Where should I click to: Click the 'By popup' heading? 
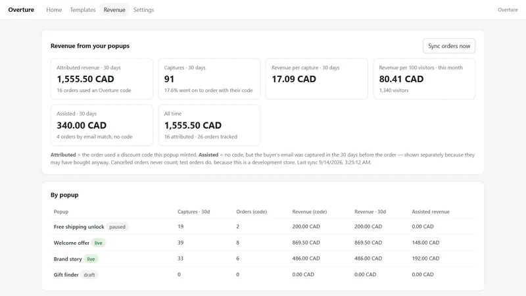pyautogui.click(x=64, y=195)
